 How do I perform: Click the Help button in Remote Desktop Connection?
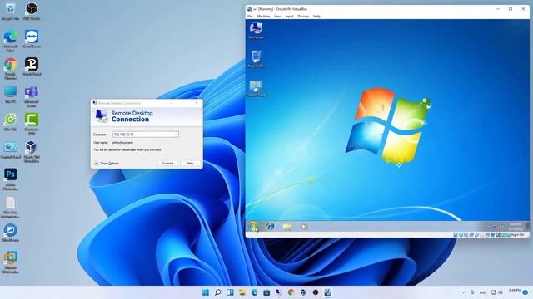(x=190, y=164)
